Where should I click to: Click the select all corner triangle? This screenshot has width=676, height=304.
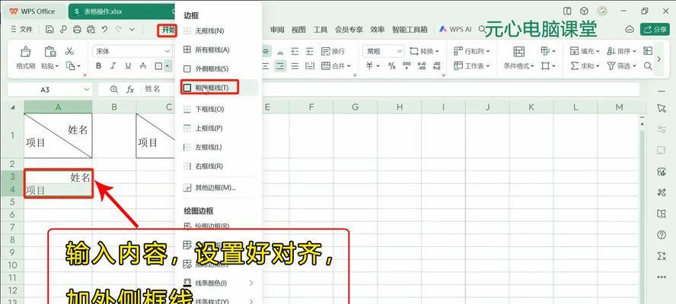12,107
